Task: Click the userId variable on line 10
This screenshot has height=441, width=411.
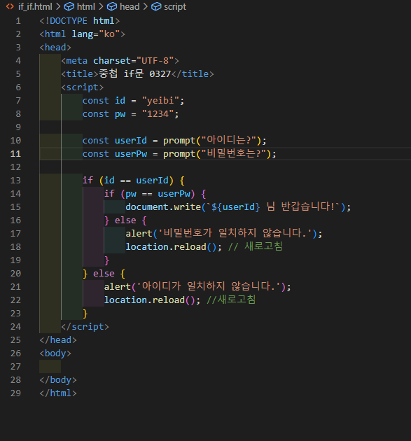Action: (131, 141)
